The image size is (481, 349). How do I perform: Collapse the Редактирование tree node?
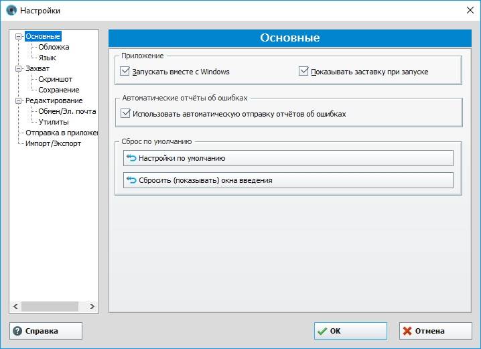pos(18,100)
